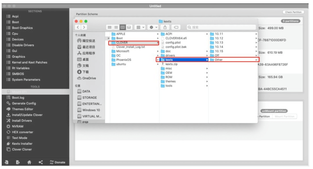The image size is (313, 169).
Task: Click the Finder share button
Action: pyautogui.click(x=165, y=27)
